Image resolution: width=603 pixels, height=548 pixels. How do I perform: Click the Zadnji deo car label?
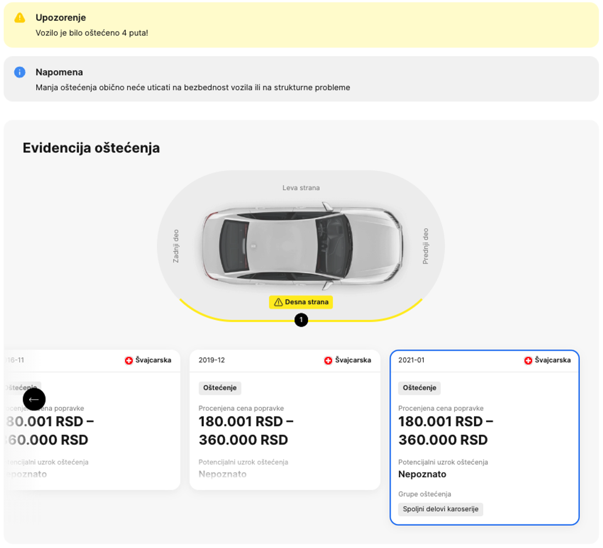coord(176,246)
